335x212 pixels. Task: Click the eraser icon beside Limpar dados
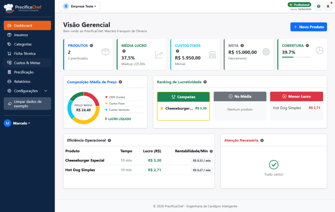pyautogui.click(x=9, y=104)
